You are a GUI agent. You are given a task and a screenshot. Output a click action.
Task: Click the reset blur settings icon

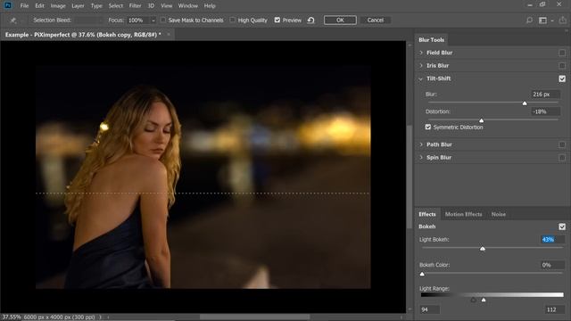pos(310,21)
